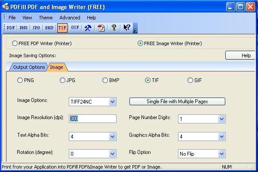Open the Advanced menu
Screen dimensions: 258x172
pos(70,18)
